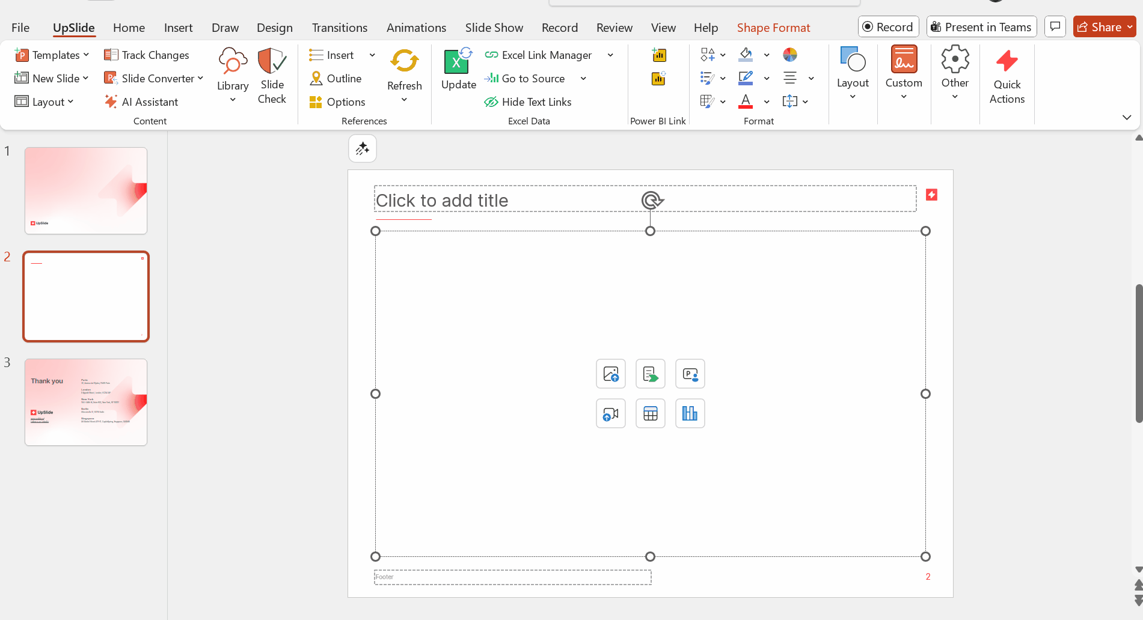
Task: Expand the Insert references dropdown arrow
Action: (372, 55)
